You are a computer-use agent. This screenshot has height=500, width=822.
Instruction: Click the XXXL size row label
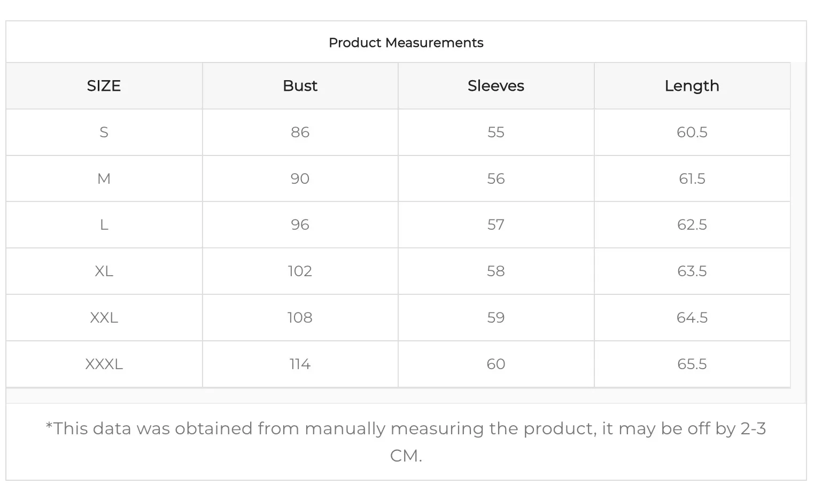point(104,364)
